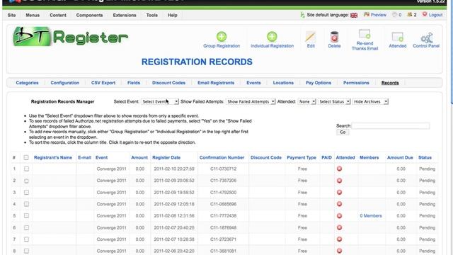This screenshot has height=255, width=453.
Task: Switch to the Email Registrants tab
Action: tap(216, 83)
